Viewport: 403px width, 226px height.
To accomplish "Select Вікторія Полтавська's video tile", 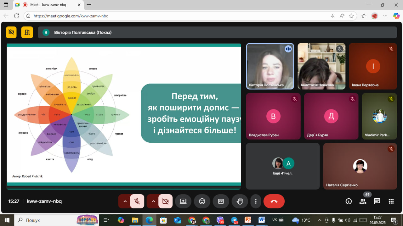I will click(270, 66).
